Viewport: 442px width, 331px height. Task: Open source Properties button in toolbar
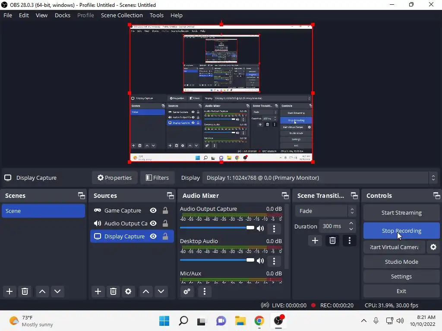click(115, 178)
